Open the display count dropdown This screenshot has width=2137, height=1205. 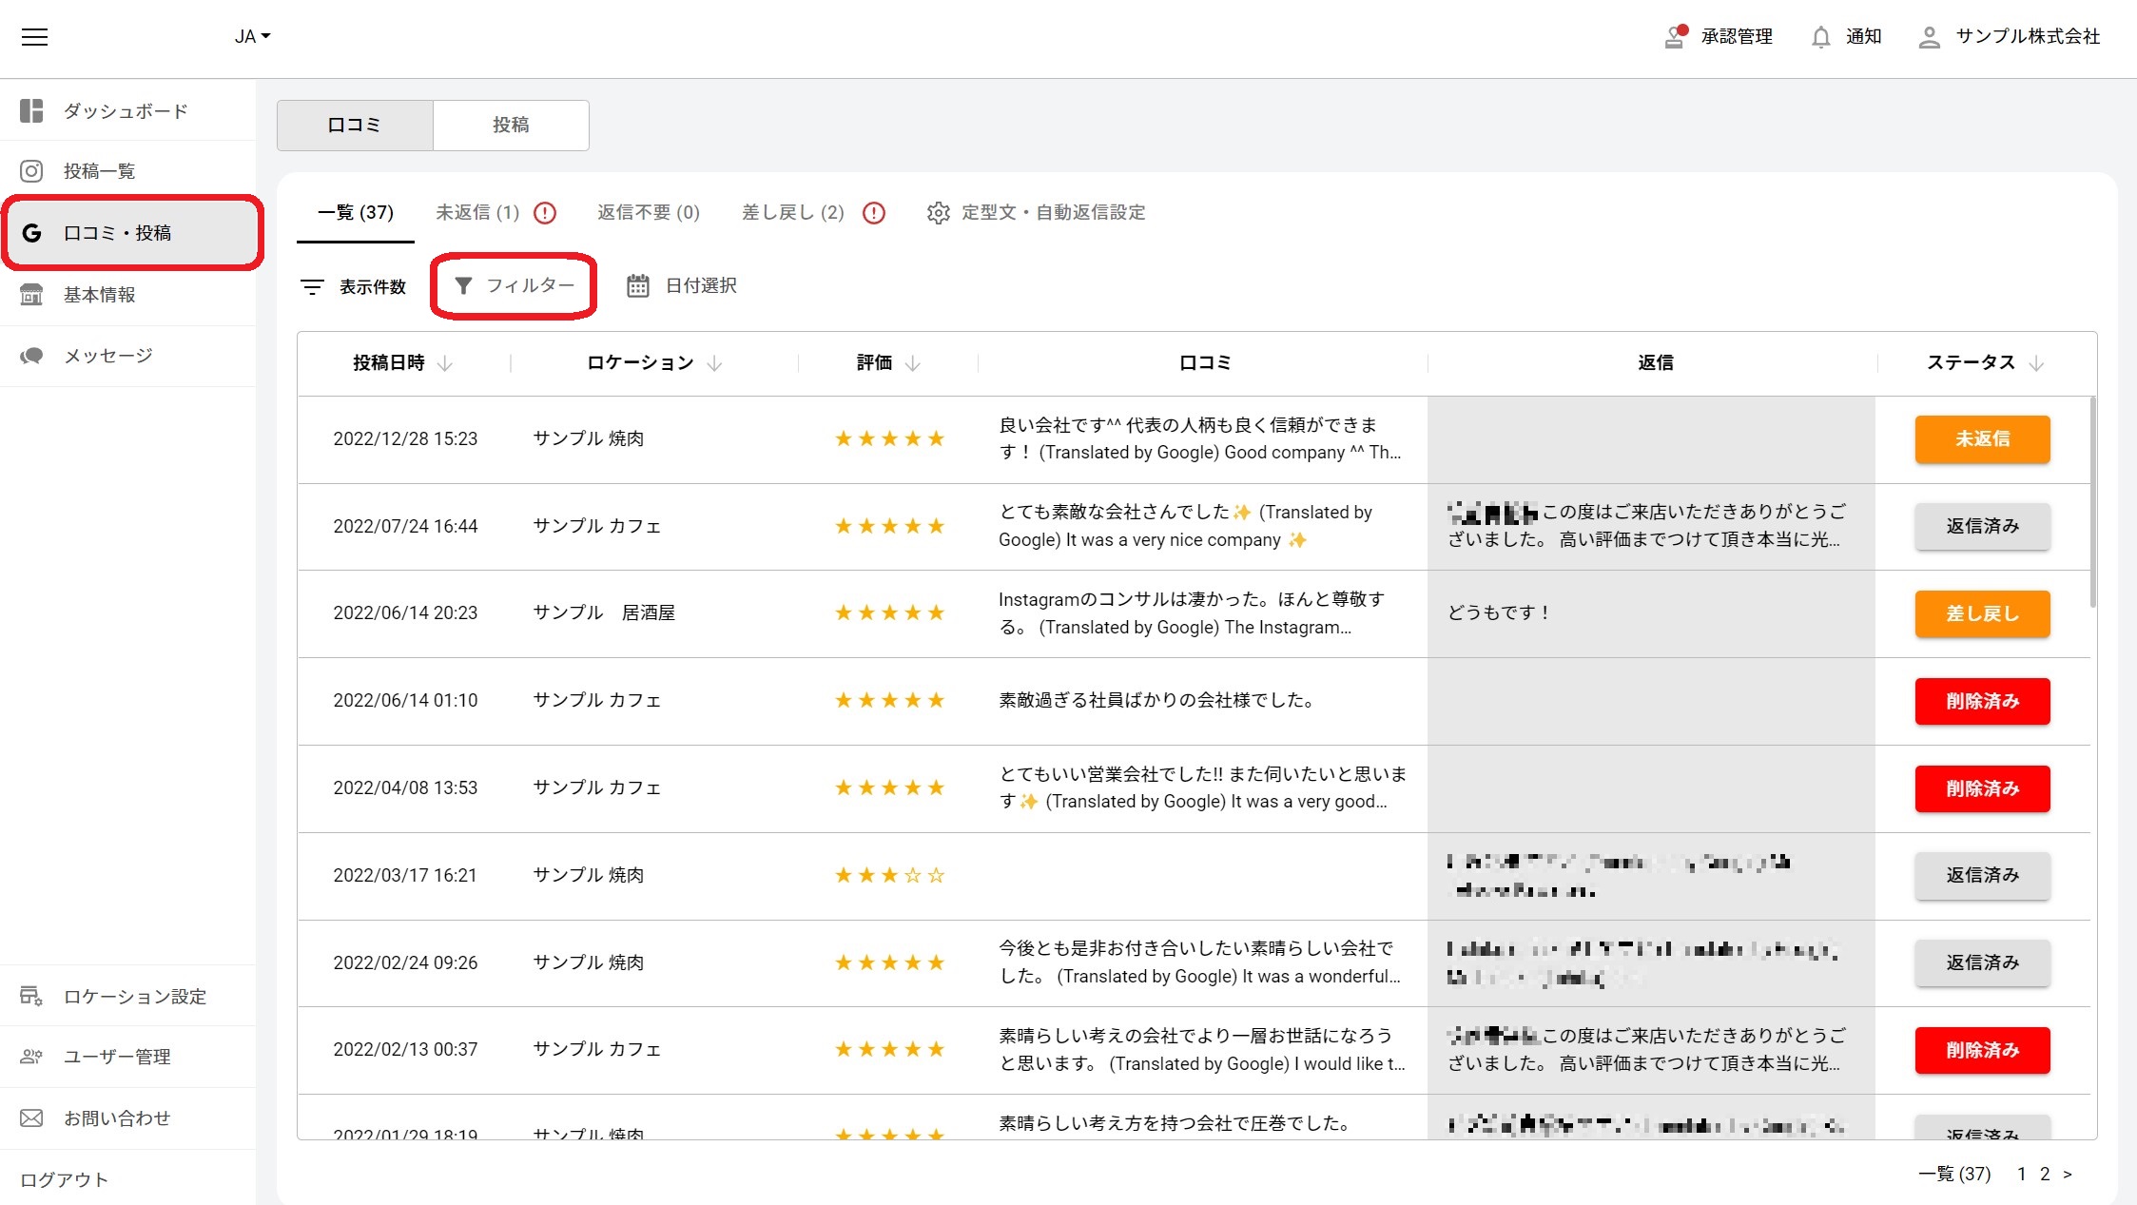point(353,286)
